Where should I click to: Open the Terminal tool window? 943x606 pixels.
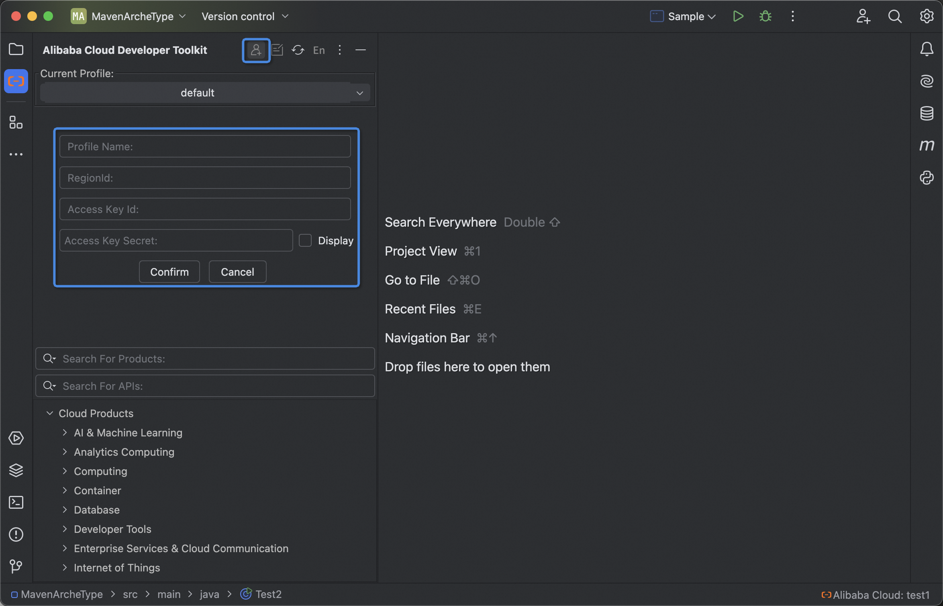click(x=16, y=502)
